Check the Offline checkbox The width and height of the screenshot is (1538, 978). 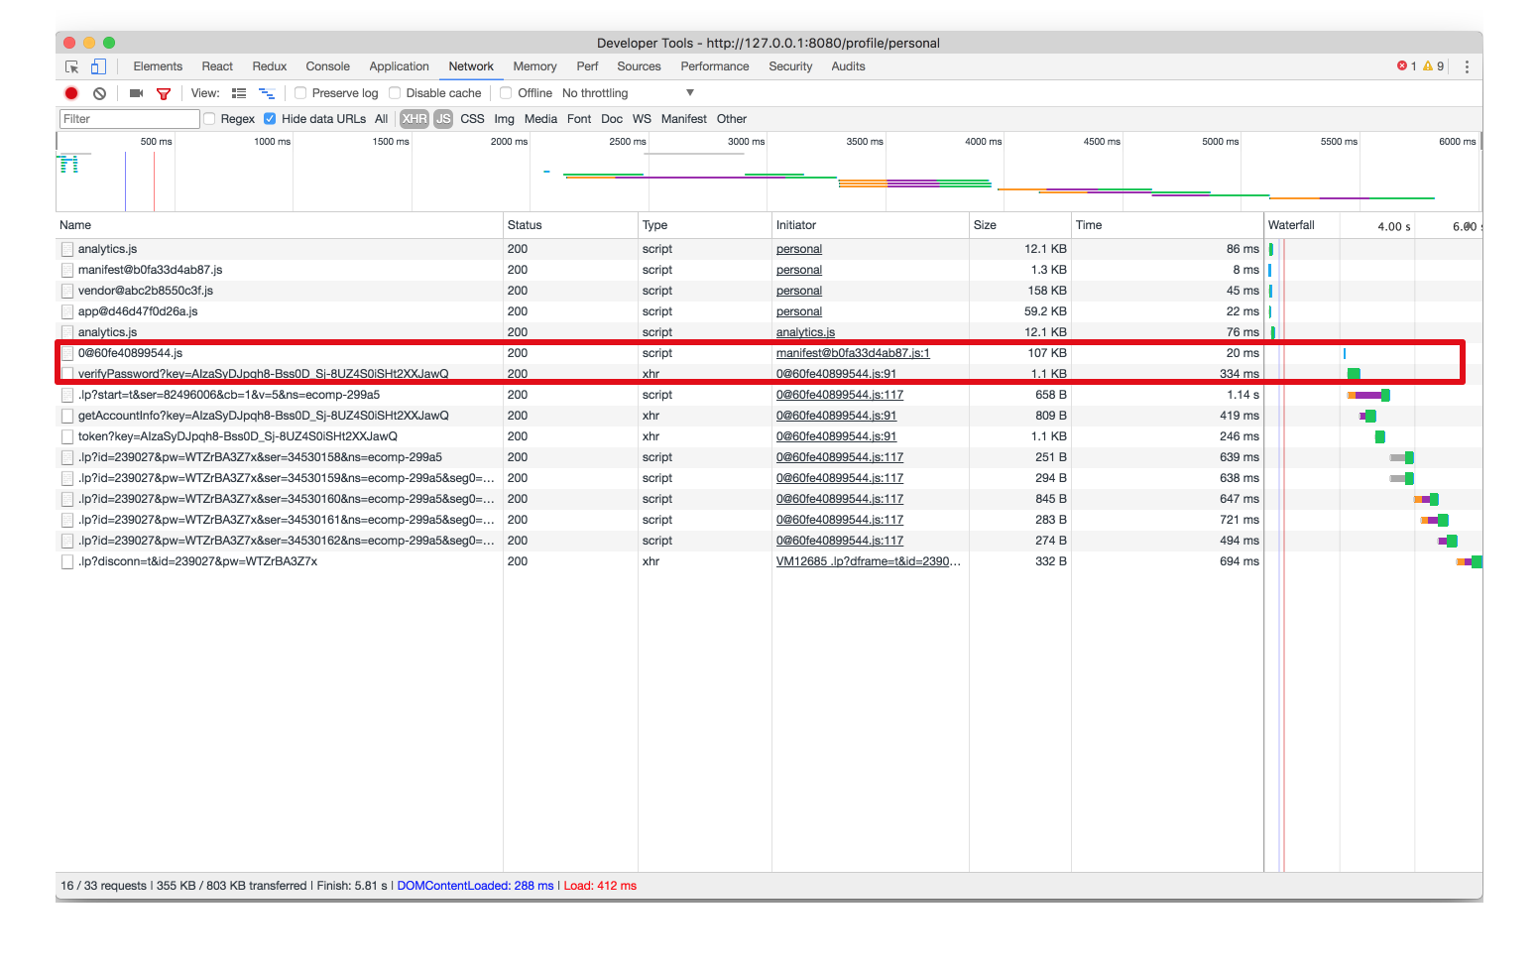pyautogui.click(x=506, y=93)
